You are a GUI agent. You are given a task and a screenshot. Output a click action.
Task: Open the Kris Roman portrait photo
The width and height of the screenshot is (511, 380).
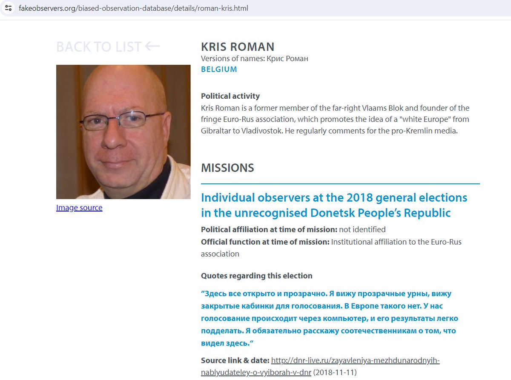coord(123,132)
